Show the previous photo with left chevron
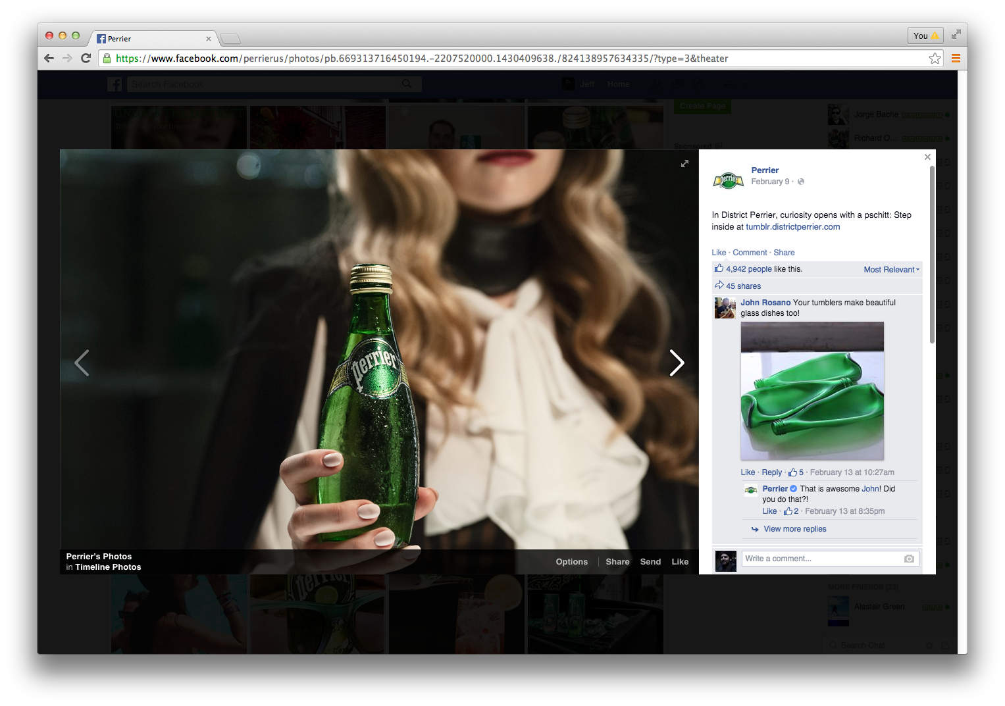The width and height of the screenshot is (1005, 706). (x=82, y=363)
